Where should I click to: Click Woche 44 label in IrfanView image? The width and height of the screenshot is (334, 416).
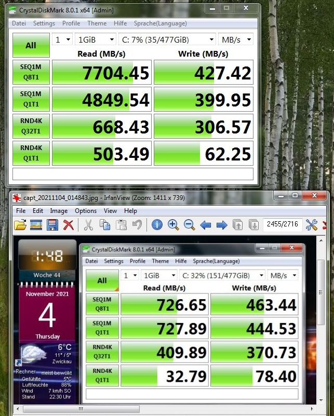[47, 275]
